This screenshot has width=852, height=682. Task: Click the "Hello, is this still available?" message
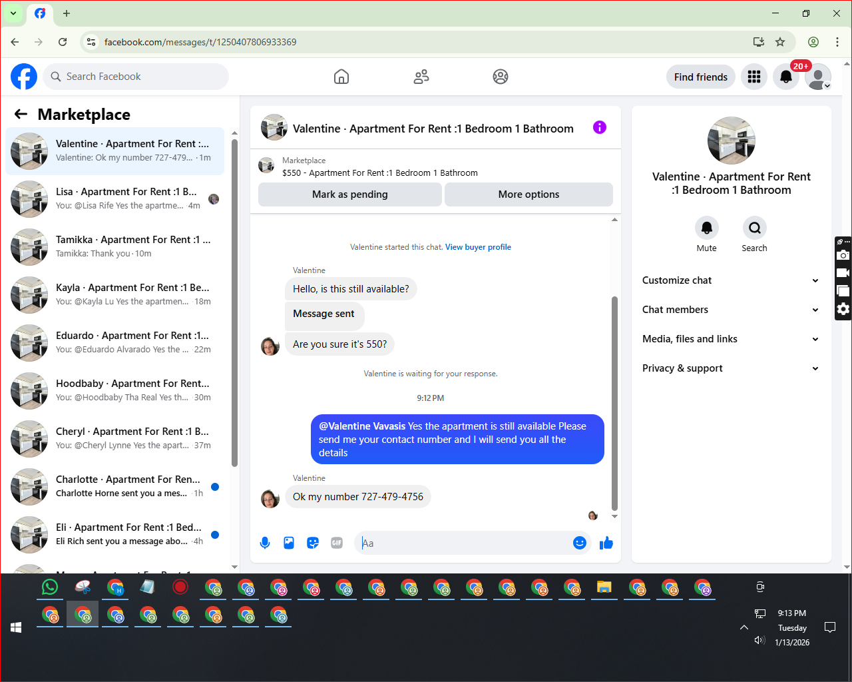pos(351,289)
